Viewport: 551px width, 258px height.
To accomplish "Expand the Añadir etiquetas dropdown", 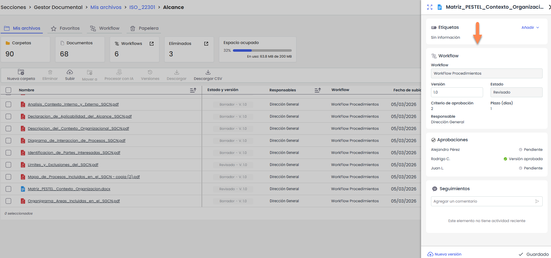I will [x=530, y=28].
